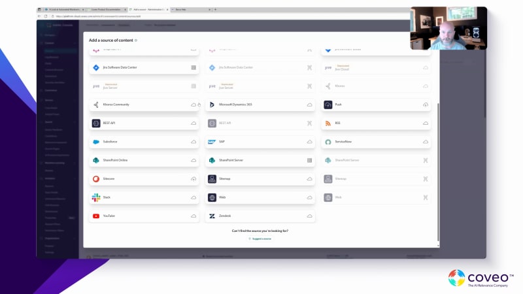This screenshot has width=523, height=294.
Task: Click the cloud icon on REST API card
Action: pyautogui.click(x=194, y=123)
